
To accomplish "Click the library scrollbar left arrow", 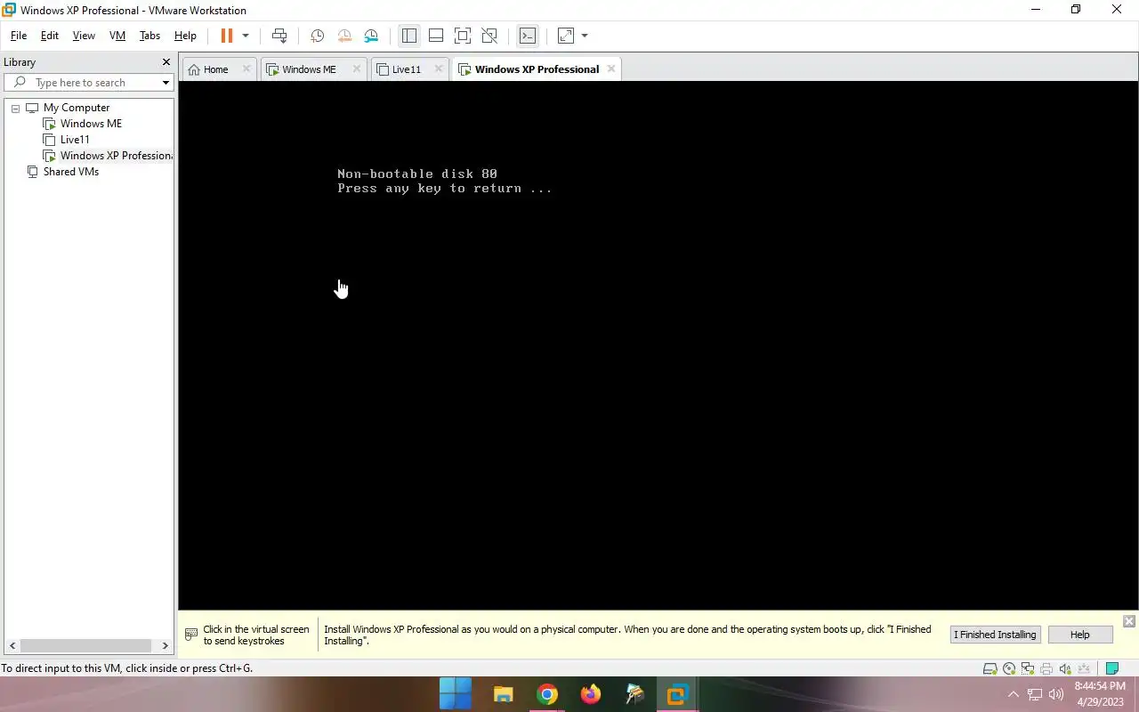I will pyautogui.click(x=12, y=646).
